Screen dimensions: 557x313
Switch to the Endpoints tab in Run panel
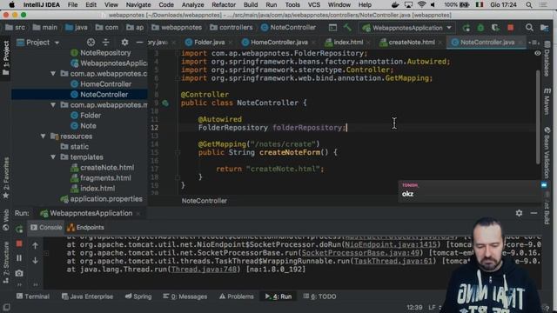coord(85,227)
